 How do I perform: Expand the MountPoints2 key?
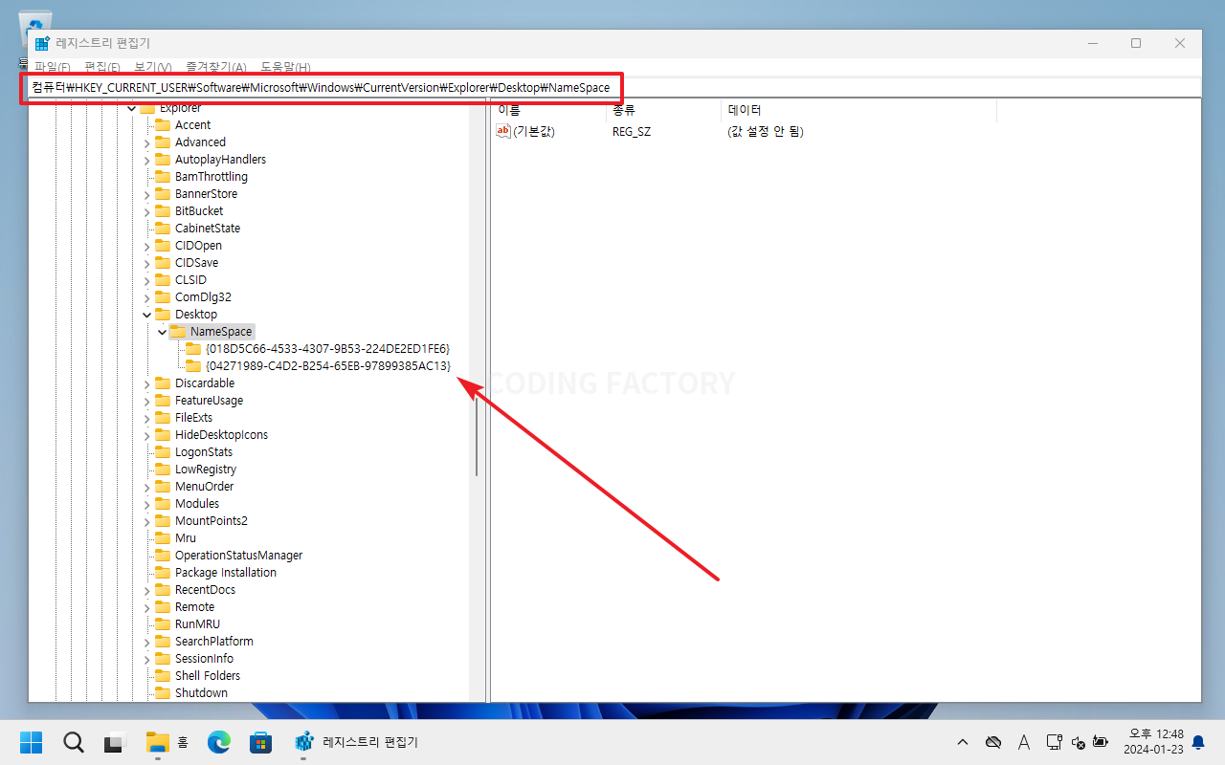click(146, 521)
